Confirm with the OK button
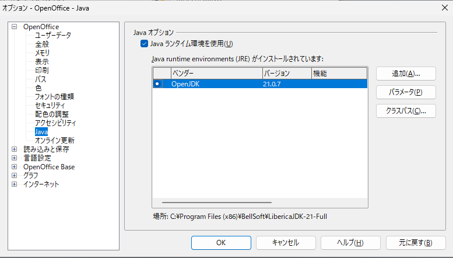The height and width of the screenshot is (258, 453). click(221, 243)
